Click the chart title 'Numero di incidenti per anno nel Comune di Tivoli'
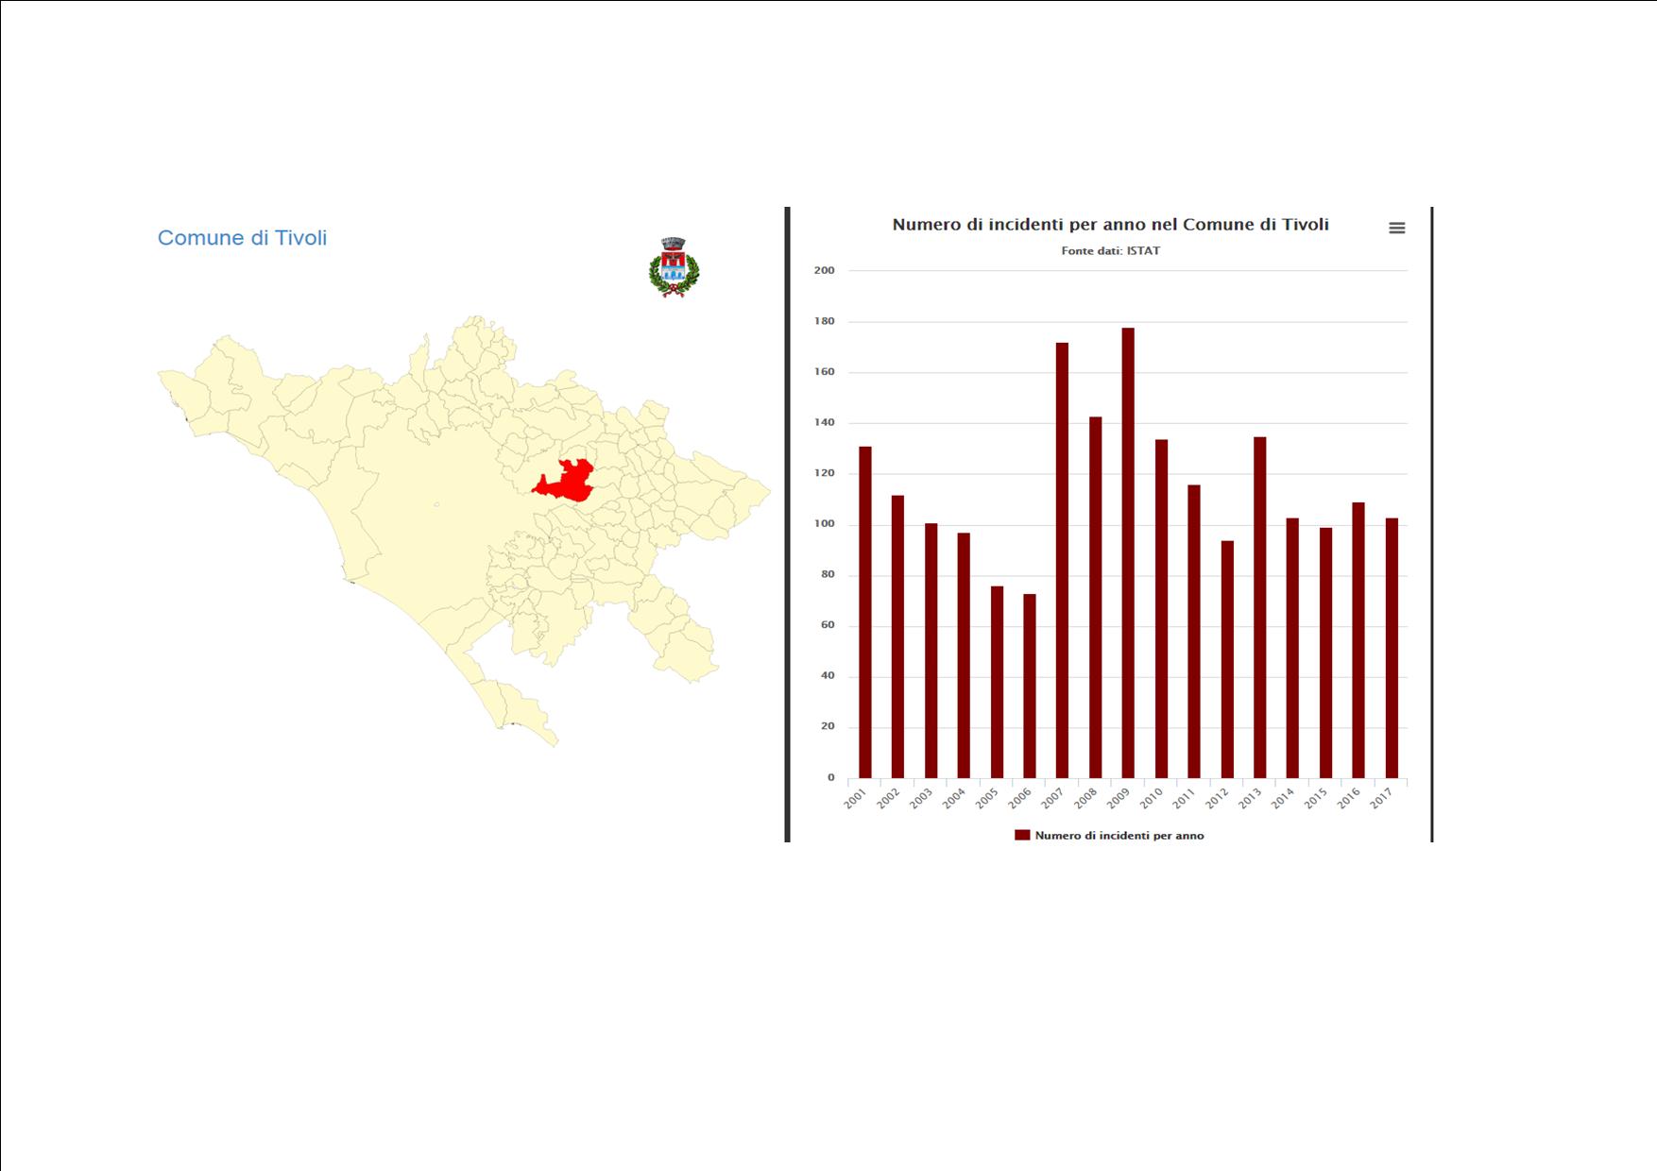 (x=1110, y=225)
